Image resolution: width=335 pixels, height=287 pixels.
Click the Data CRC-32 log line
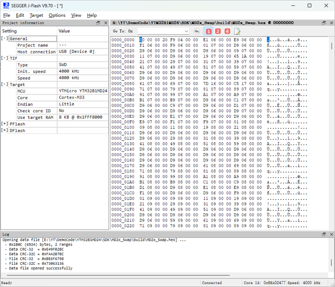(34, 249)
